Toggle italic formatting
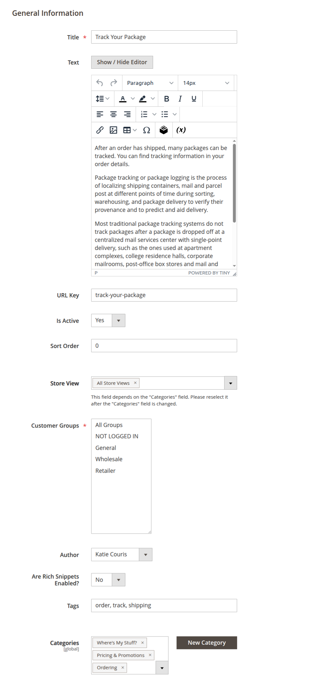Image resolution: width=314 pixels, height=690 pixels. point(180,99)
